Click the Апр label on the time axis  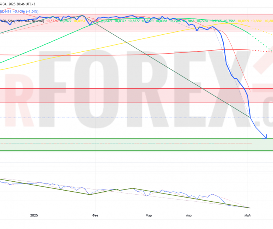point(189,215)
